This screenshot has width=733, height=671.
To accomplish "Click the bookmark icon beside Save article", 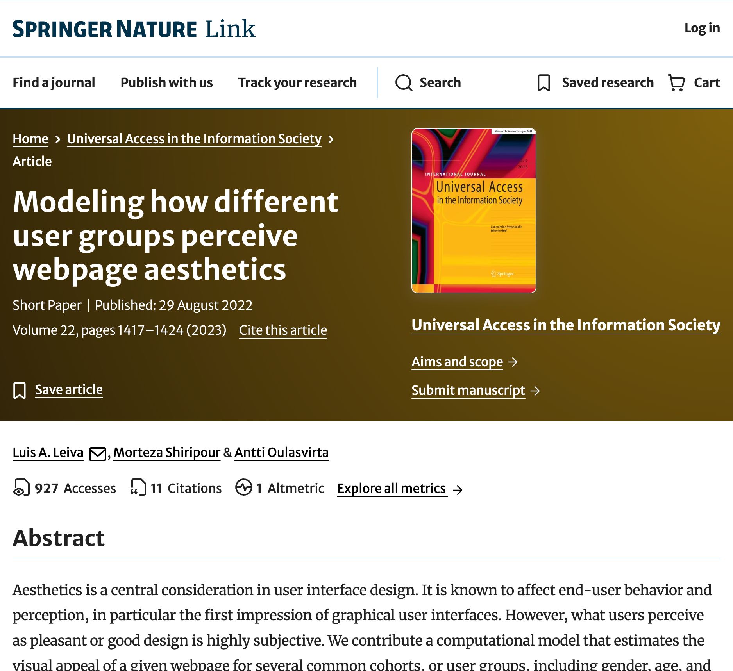I will point(20,390).
